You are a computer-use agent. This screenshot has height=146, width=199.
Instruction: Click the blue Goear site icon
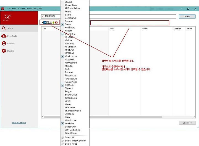pyautogui.click(x=45, y=23)
